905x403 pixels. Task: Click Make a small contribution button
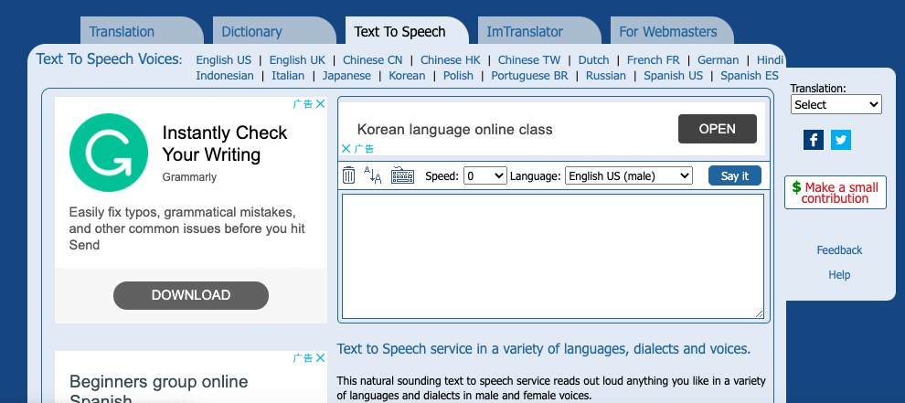click(x=836, y=192)
